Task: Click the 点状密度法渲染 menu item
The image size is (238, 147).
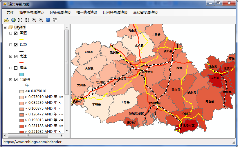Action: 145,12
